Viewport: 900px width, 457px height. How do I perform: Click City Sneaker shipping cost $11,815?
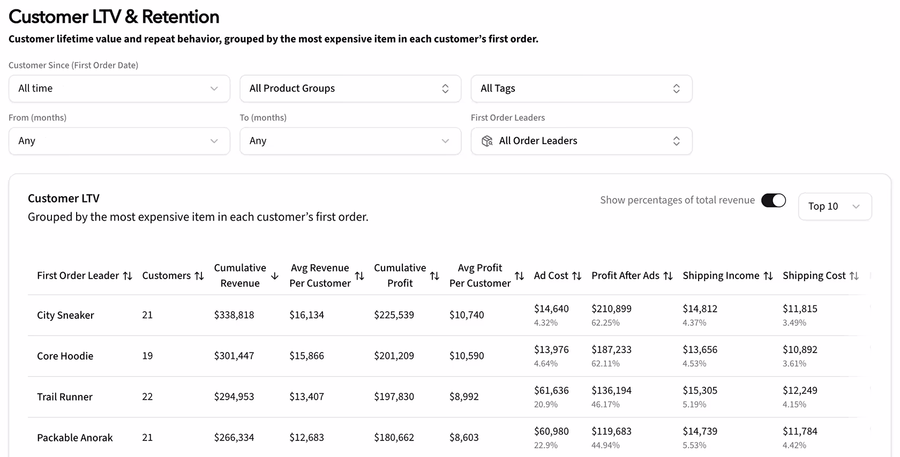tap(800, 309)
